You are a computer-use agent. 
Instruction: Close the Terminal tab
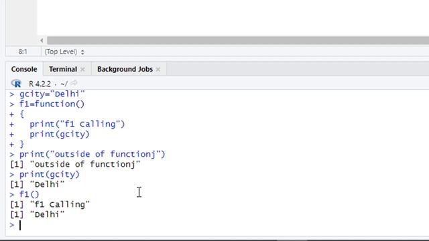pos(82,70)
